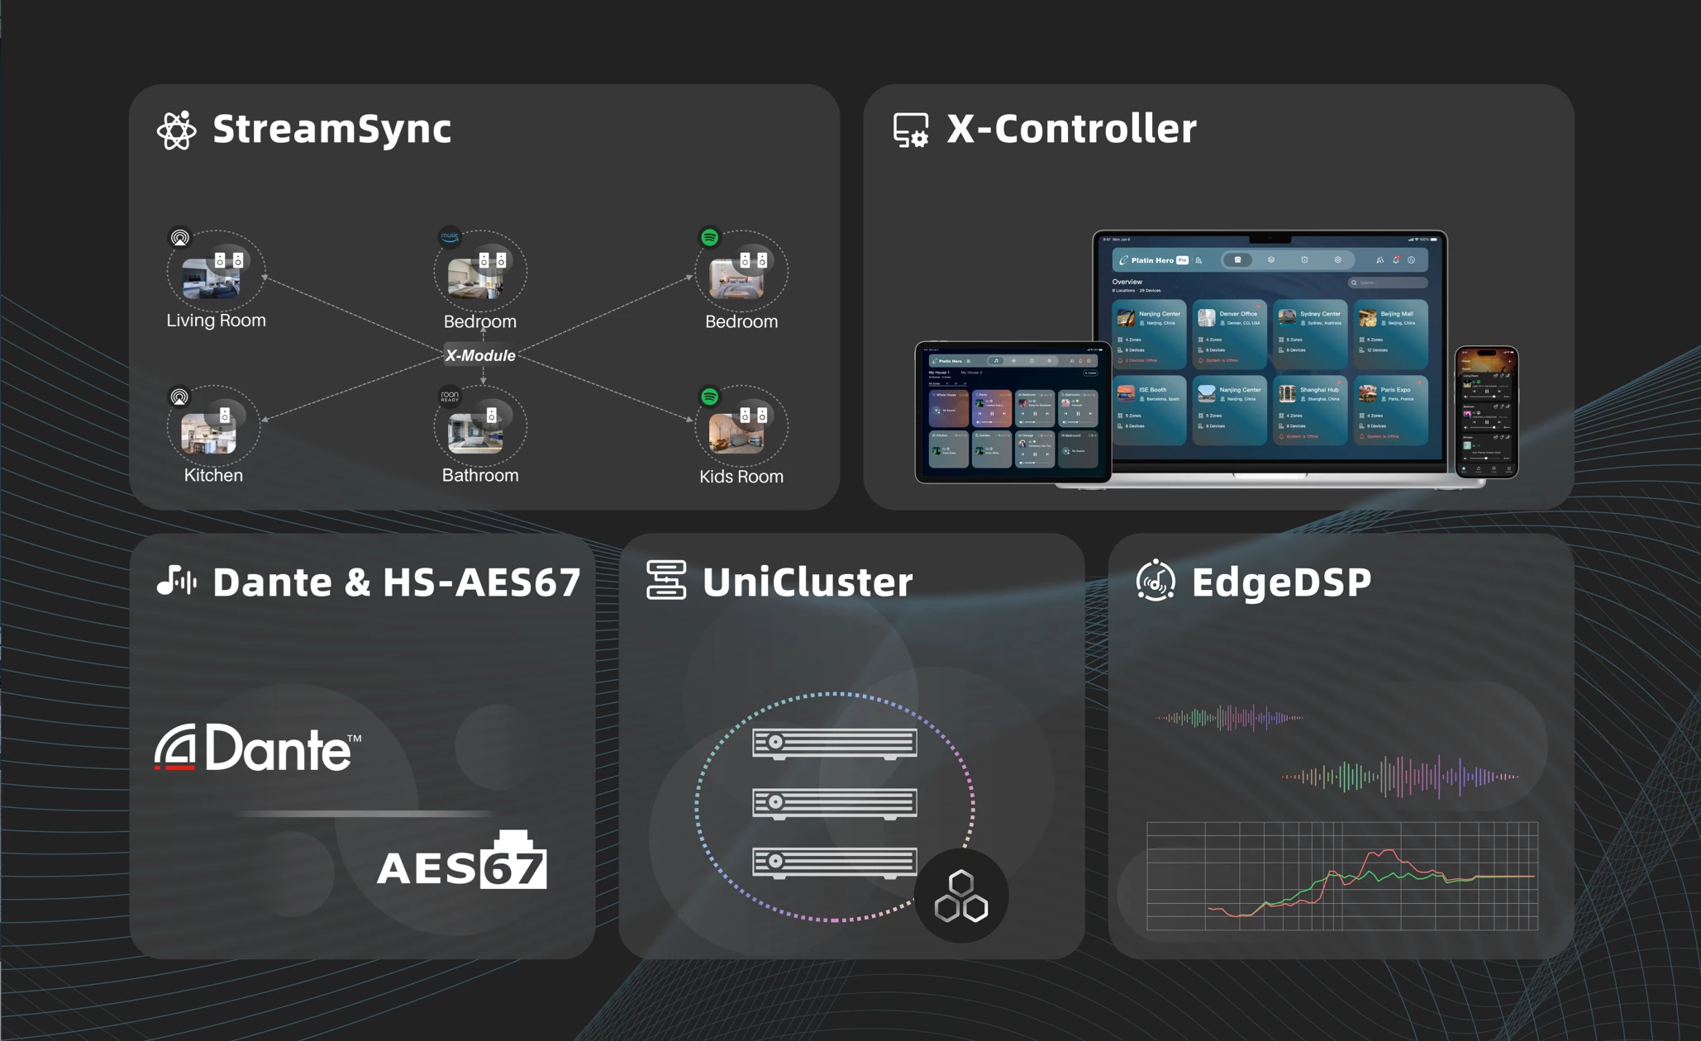The width and height of the screenshot is (1701, 1041).
Task: Click the Garage zone volume slider on tablet
Action: (1037, 463)
